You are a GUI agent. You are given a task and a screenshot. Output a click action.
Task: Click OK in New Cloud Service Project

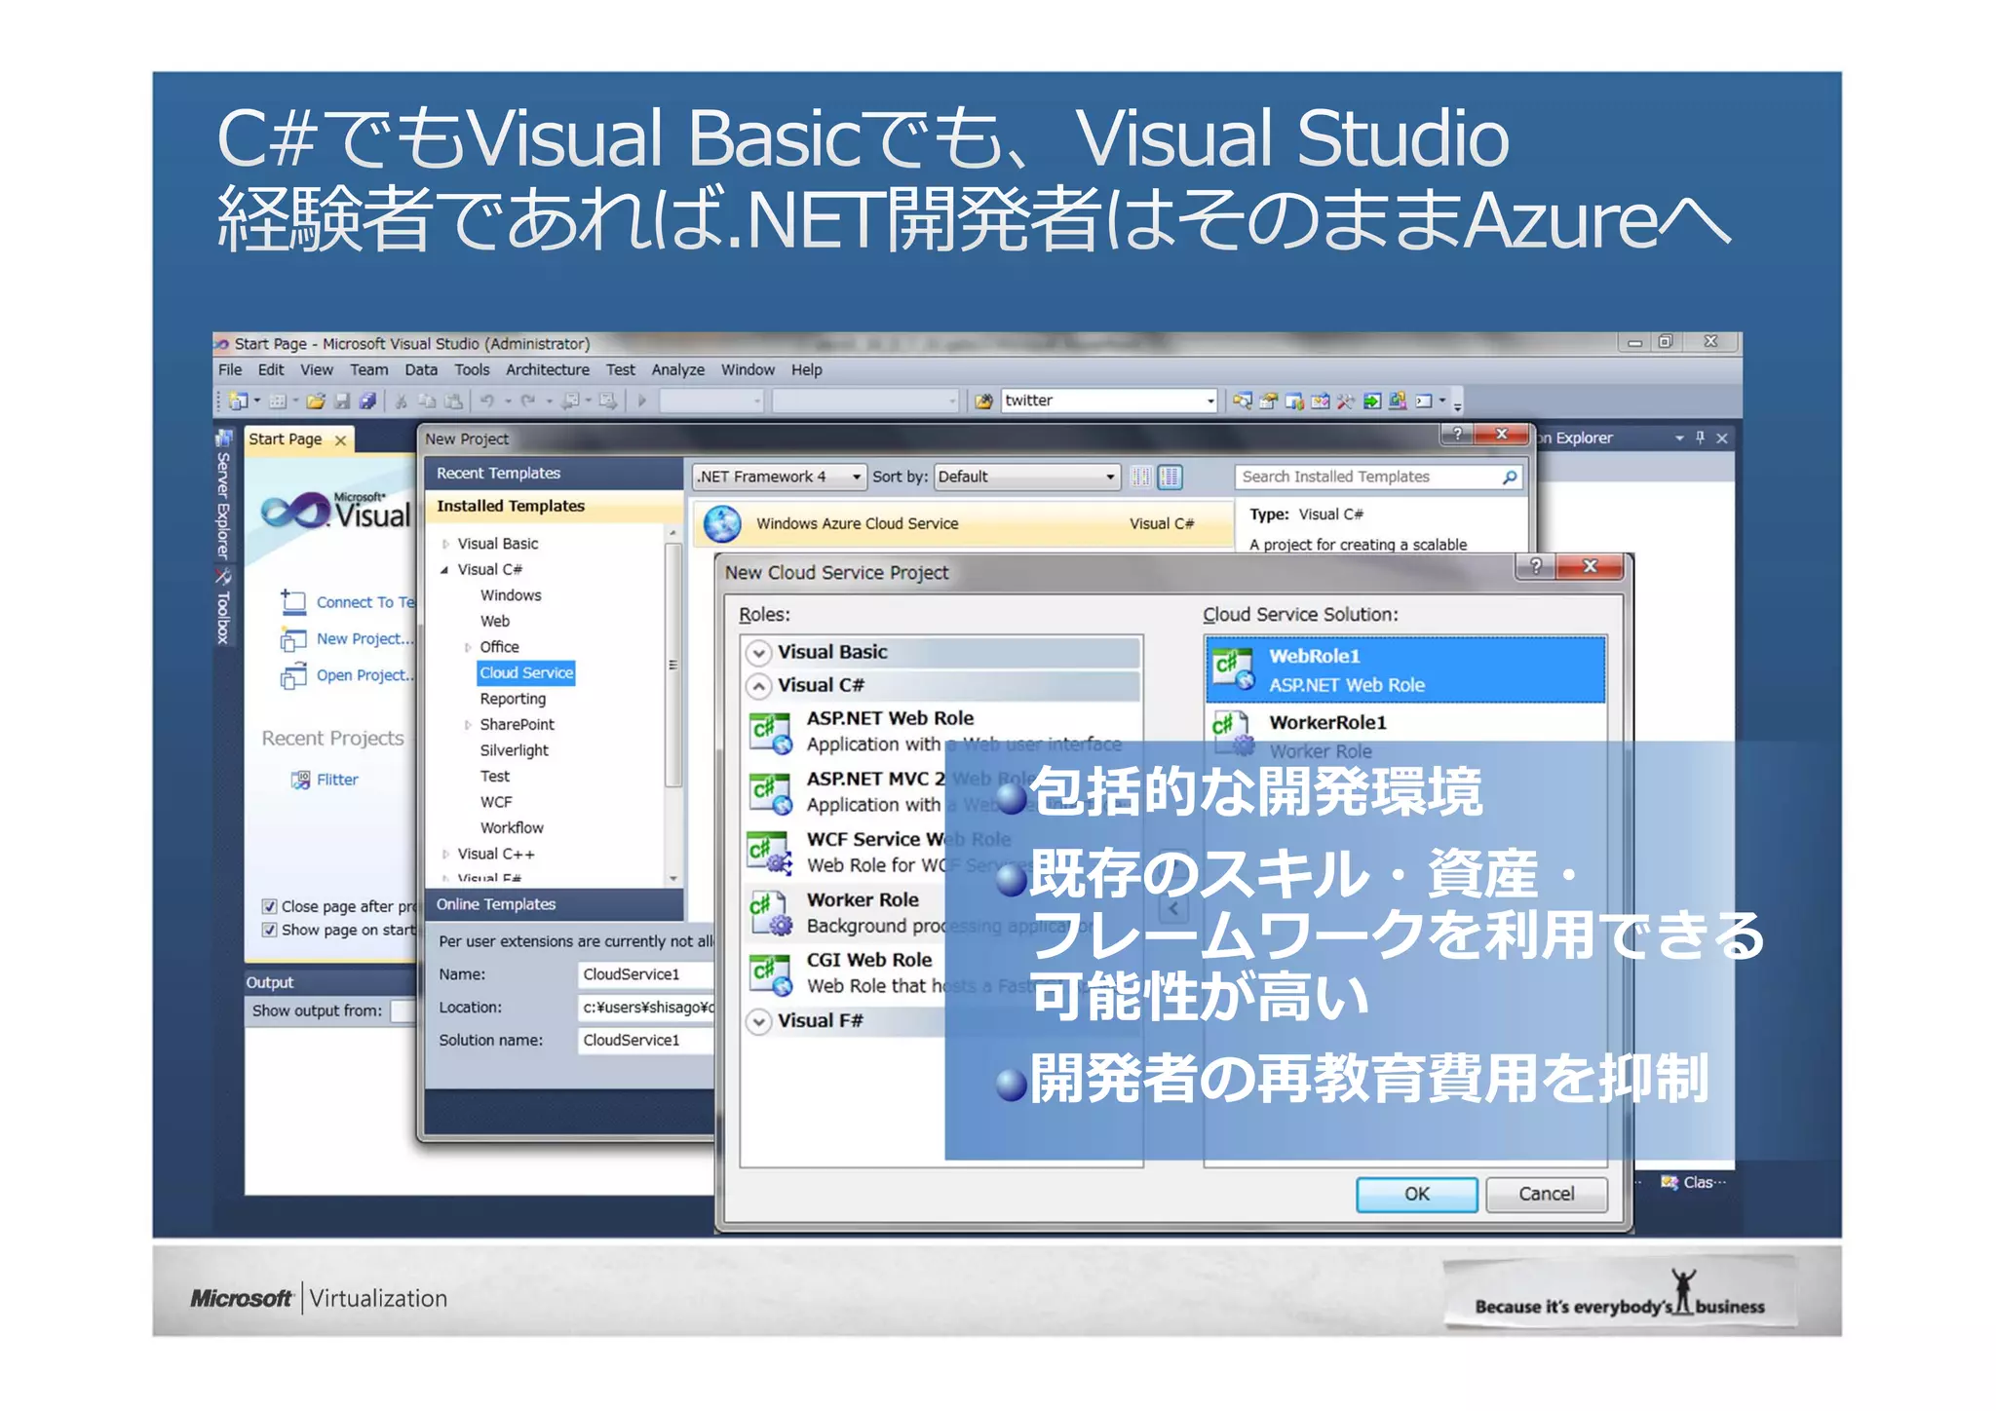pyautogui.click(x=1415, y=1194)
